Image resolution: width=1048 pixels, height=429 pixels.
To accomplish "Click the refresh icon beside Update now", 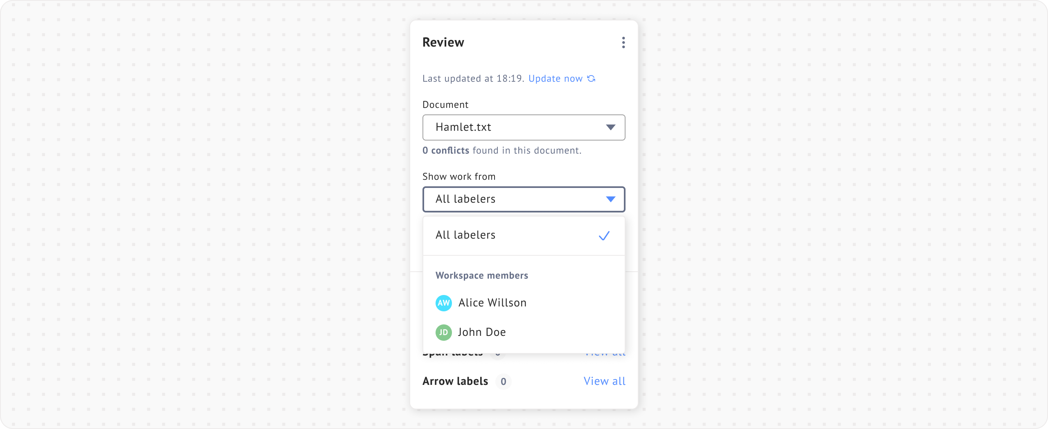I will (x=592, y=78).
